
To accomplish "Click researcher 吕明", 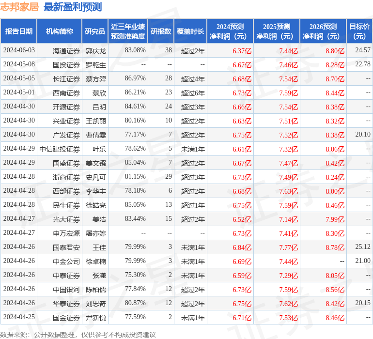I will click(x=99, y=107).
